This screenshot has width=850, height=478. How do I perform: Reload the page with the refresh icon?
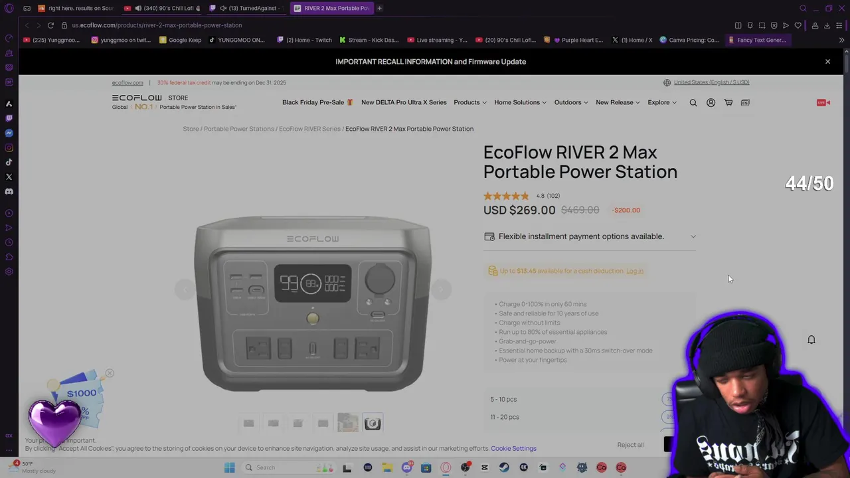50,25
